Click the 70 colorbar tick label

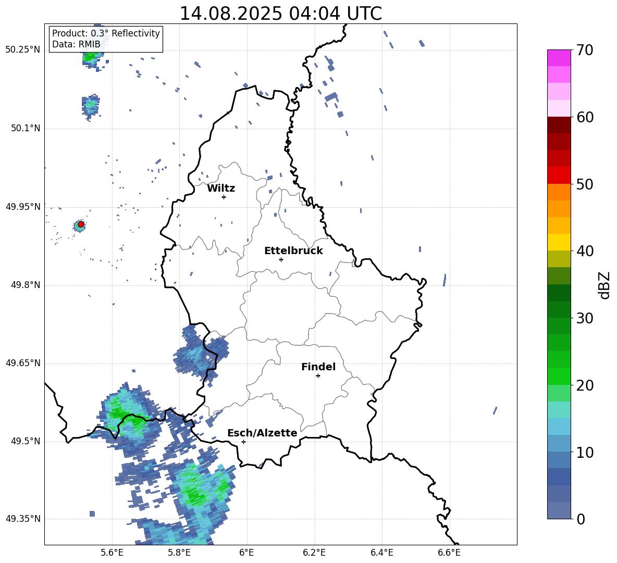pyautogui.click(x=585, y=50)
